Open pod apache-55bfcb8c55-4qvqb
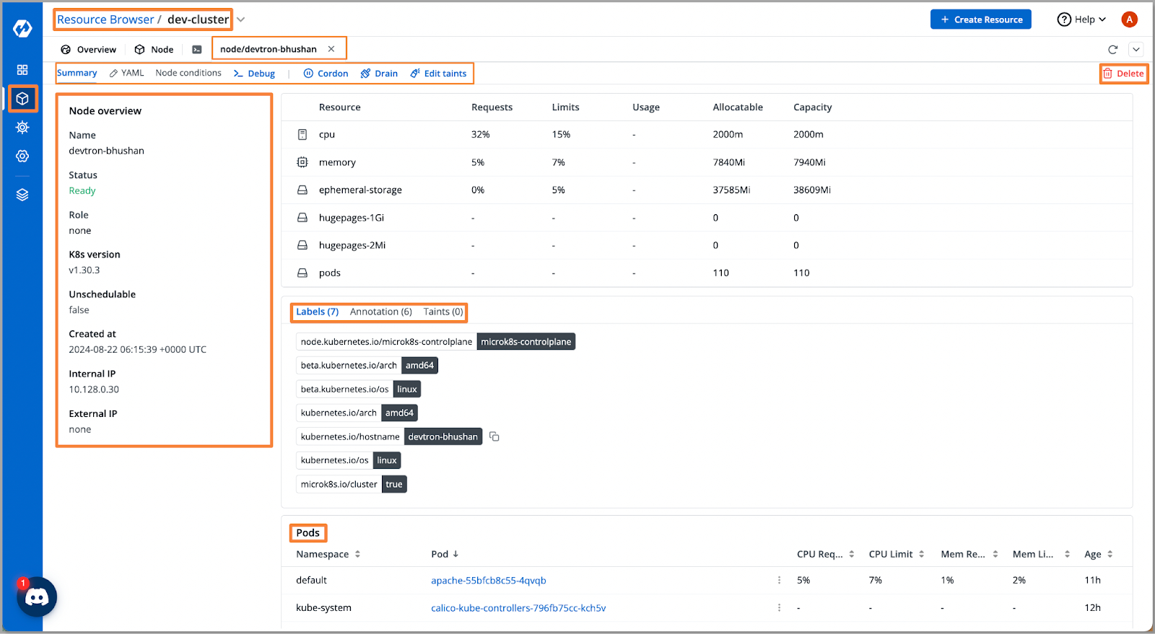 [489, 581]
